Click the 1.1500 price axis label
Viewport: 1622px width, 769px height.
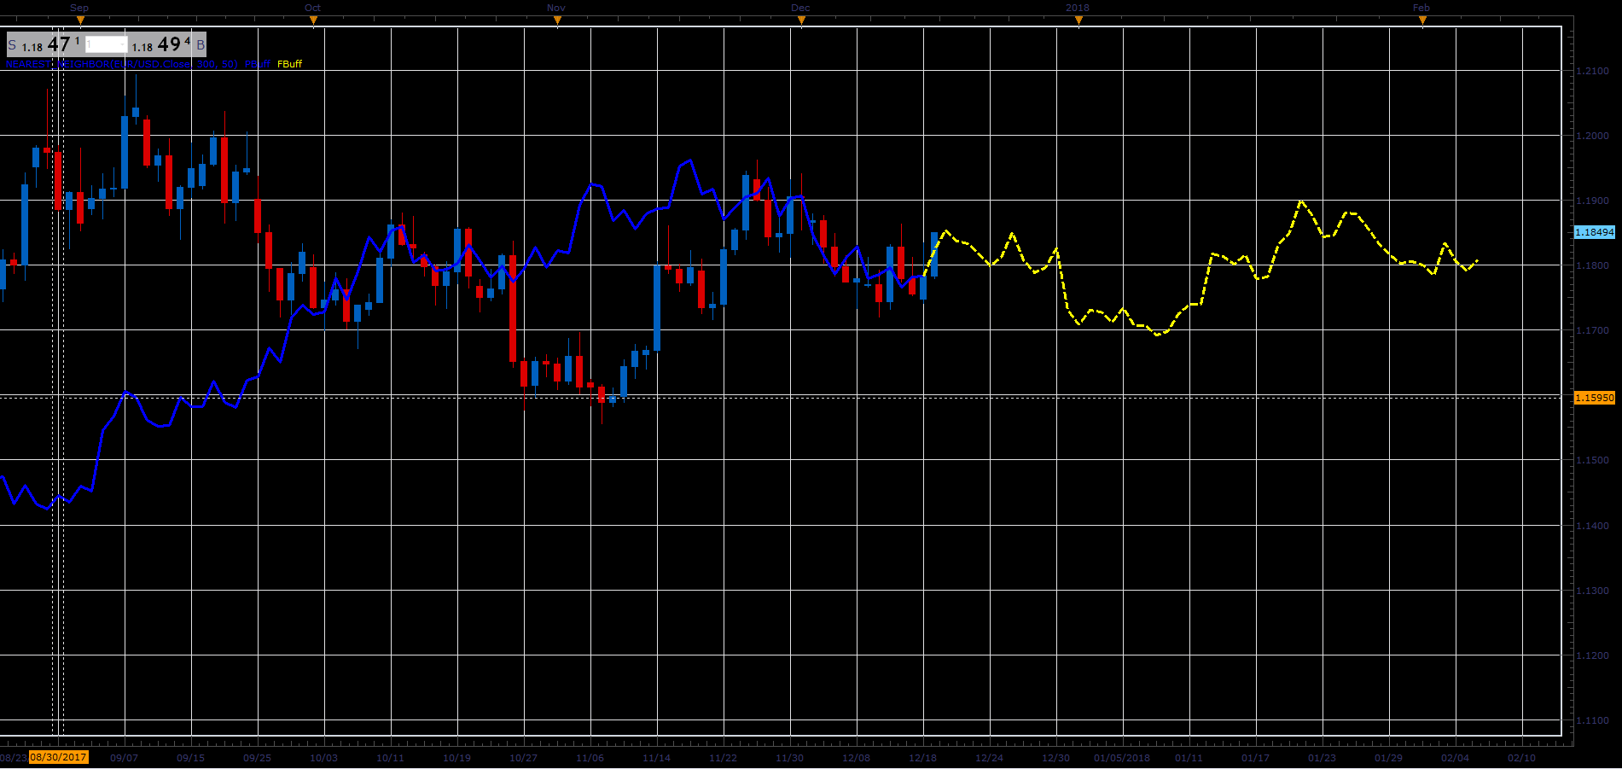coord(1592,461)
